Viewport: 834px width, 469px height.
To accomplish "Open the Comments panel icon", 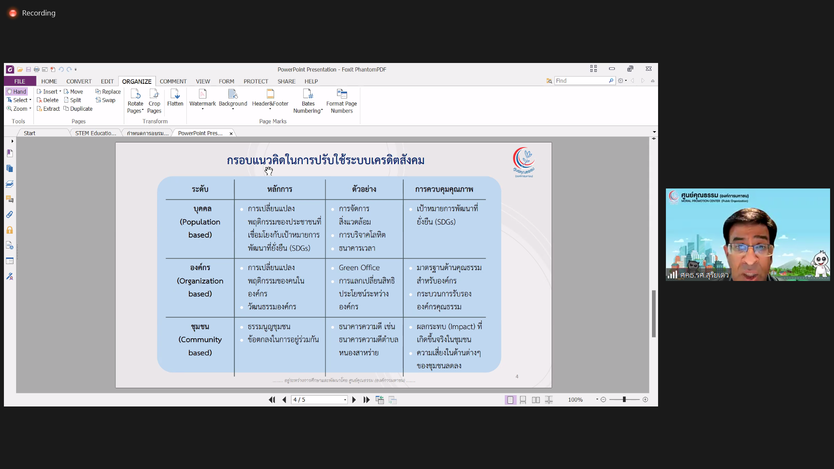I will coord(10,199).
